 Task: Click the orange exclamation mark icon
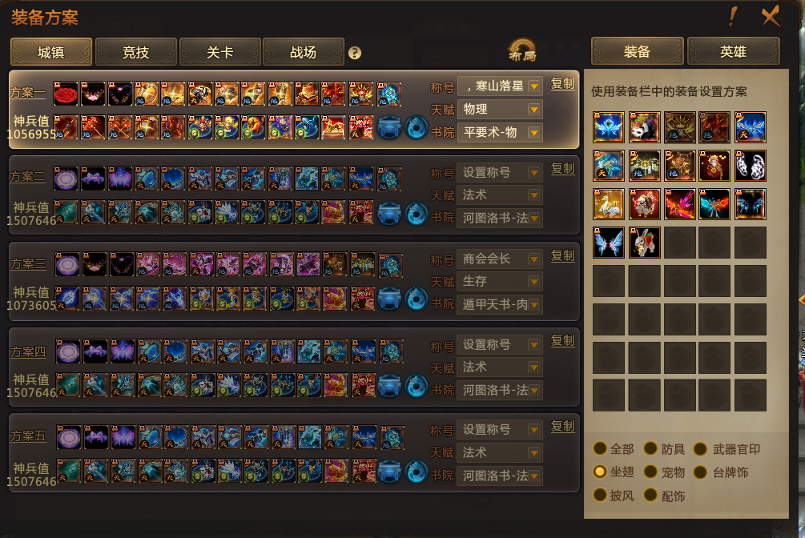[x=733, y=17]
